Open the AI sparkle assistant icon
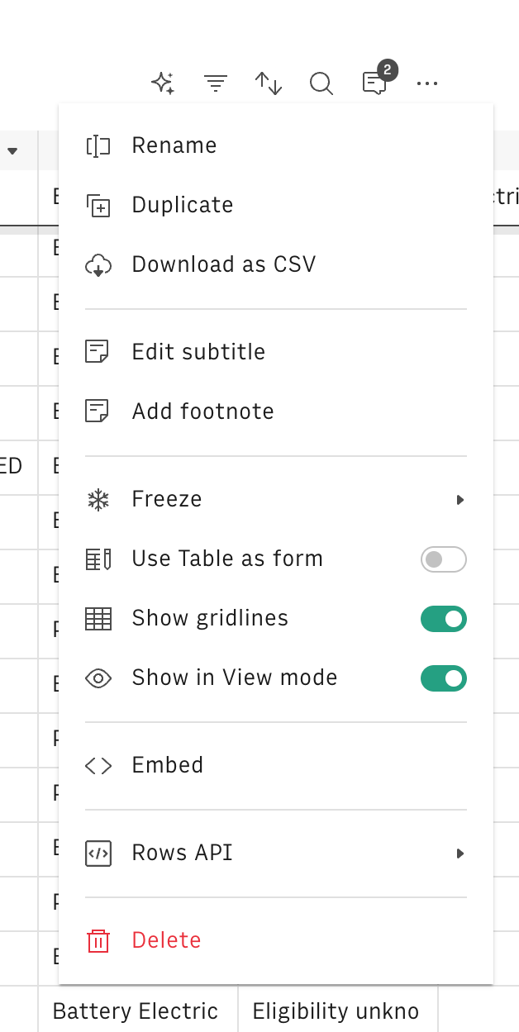This screenshot has height=1032, width=519. point(162,83)
